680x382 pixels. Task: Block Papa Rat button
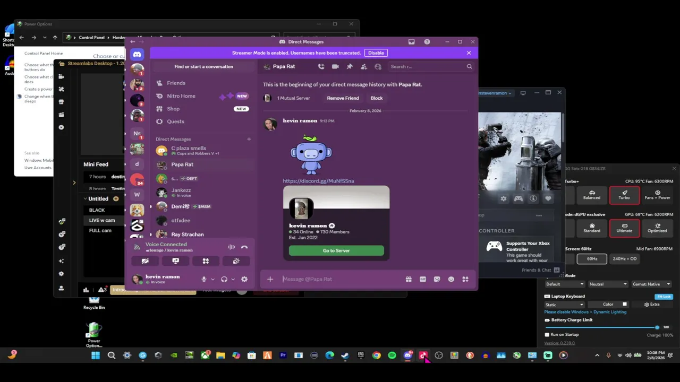[x=376, y=98]
